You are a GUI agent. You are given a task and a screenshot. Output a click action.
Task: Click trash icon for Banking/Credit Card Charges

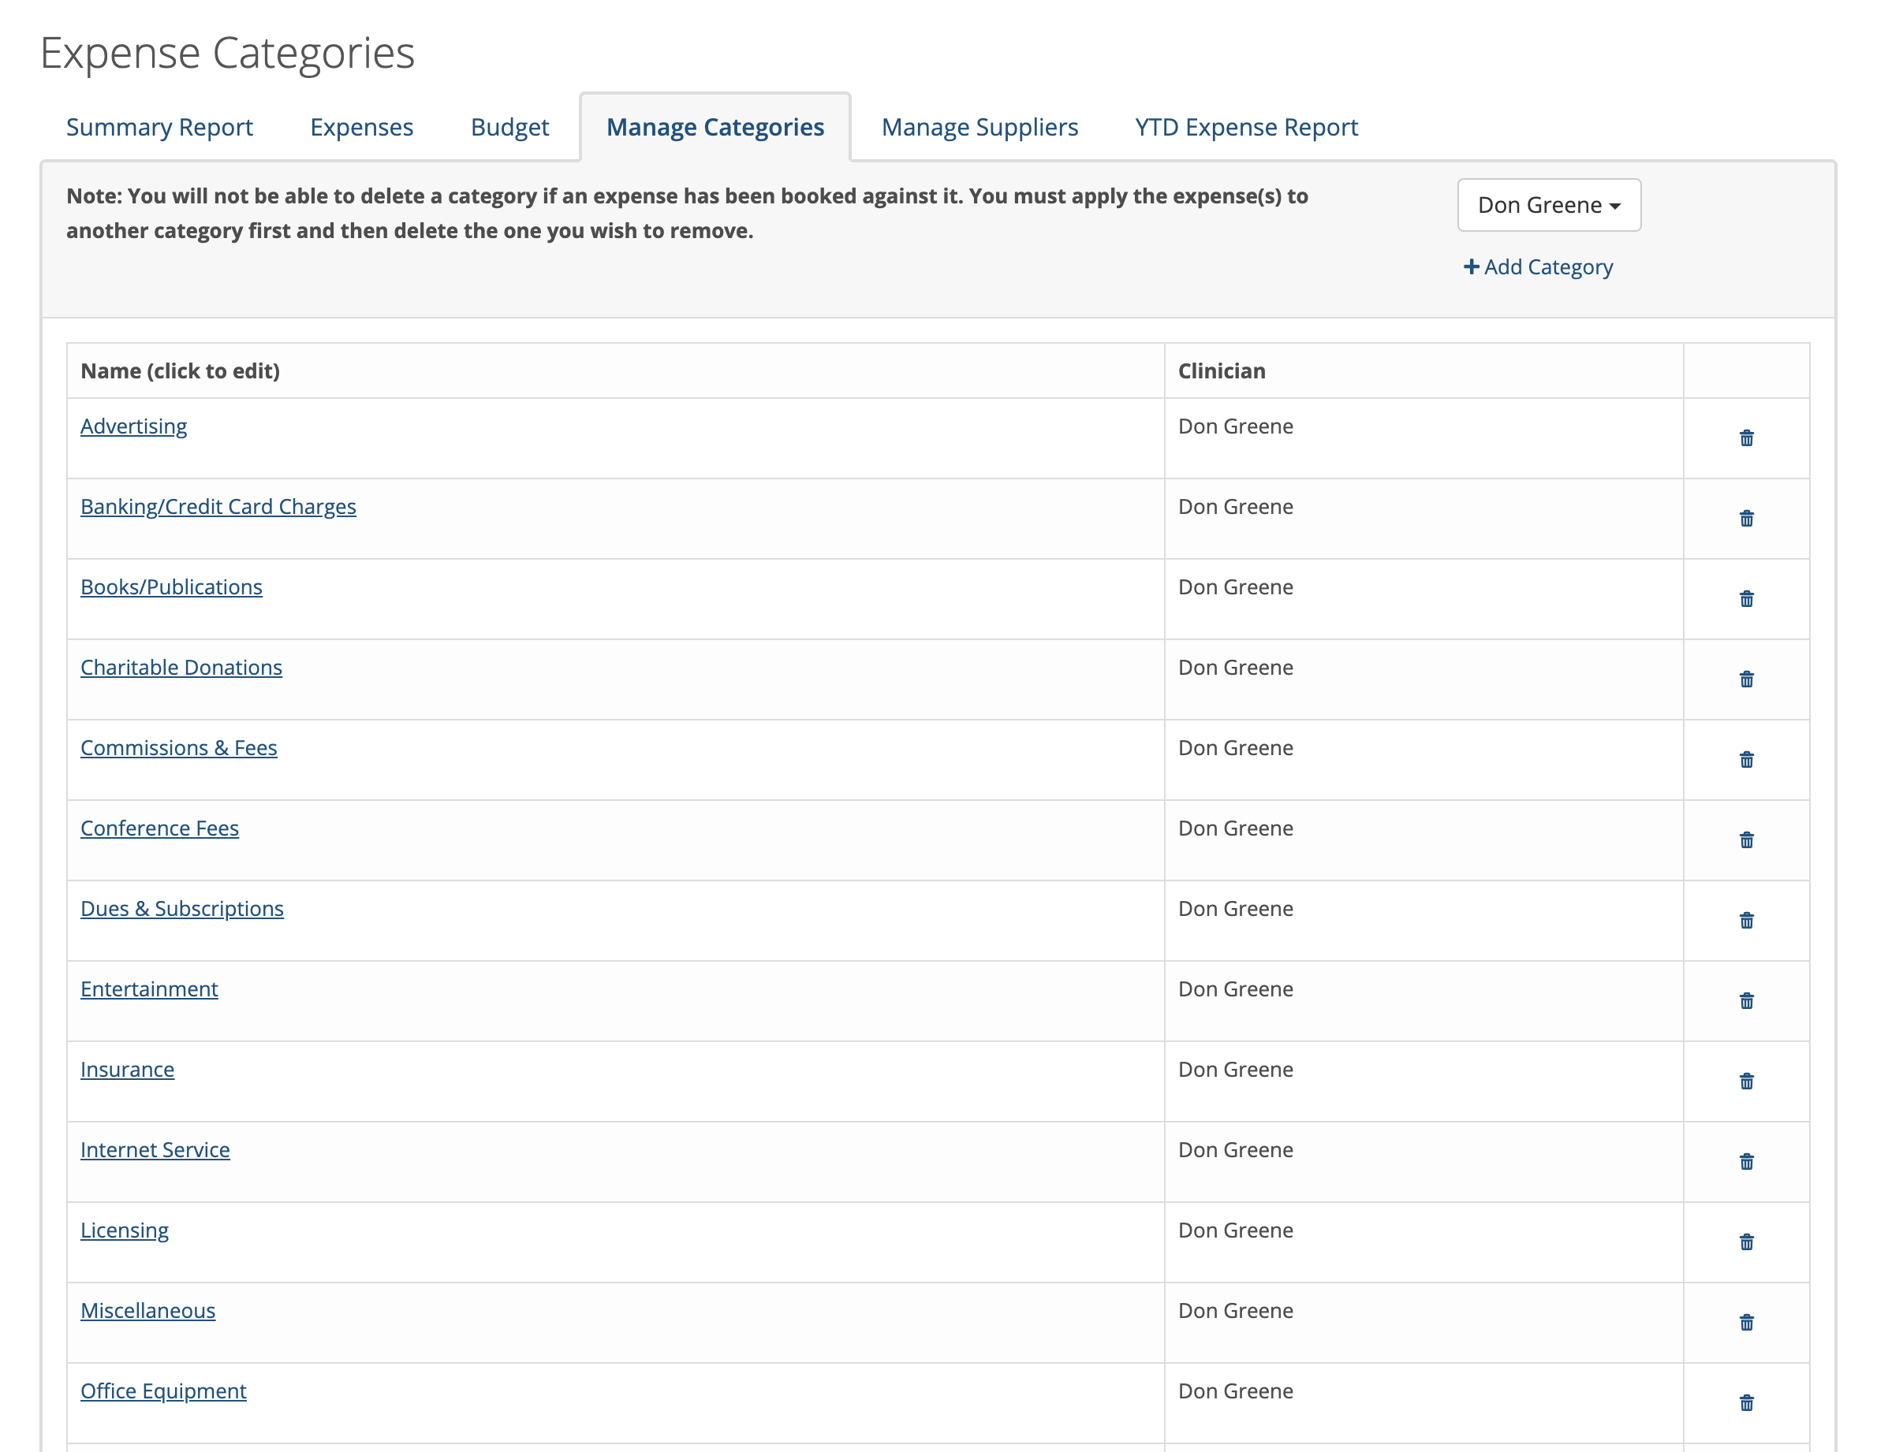(x=1746, y=519)
